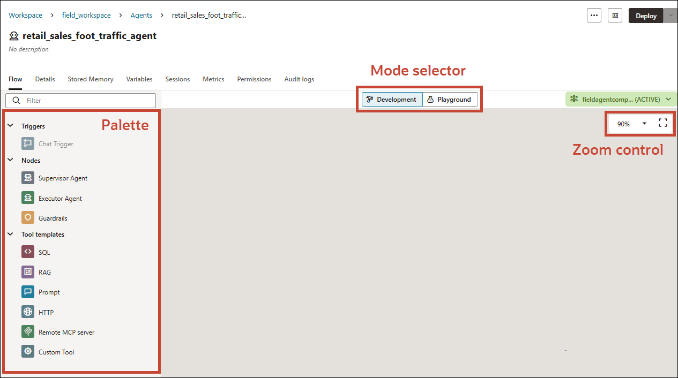Click the Guardrails label

point(53,218)
